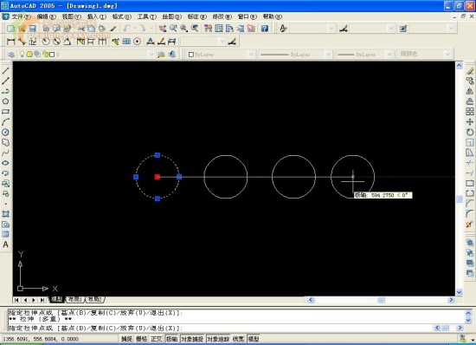Click the Explode tool in modify toolbar
Screen dimensions: 476x345
tap(470, 225)
